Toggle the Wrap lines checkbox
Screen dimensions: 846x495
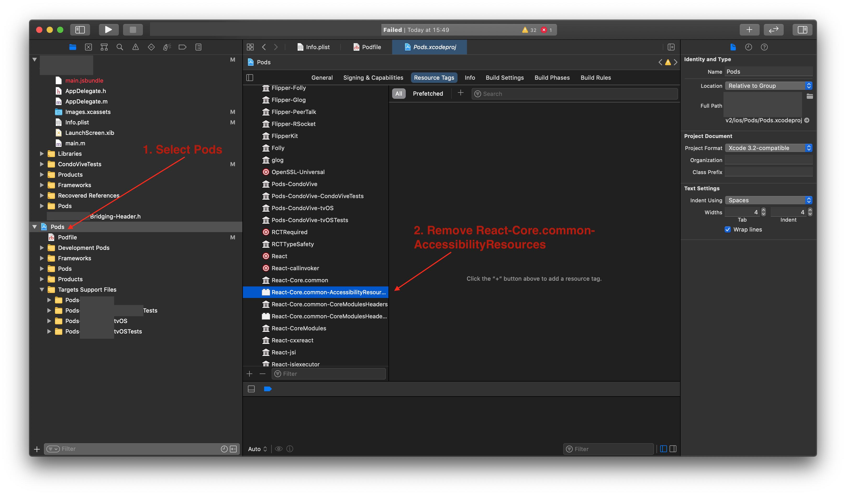[x=727, y=229]
